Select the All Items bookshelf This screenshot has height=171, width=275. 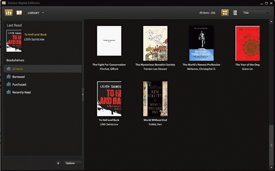[x=42, y=69]
